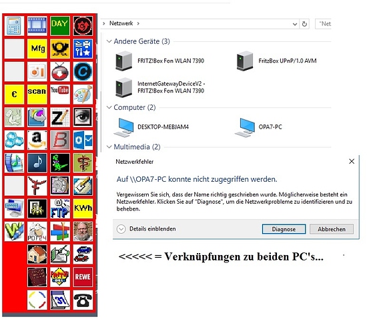Viewport: 377px width, 333px height.
Task: Collapse the Andere Geräte group
Action: click(x=109, y=41)
